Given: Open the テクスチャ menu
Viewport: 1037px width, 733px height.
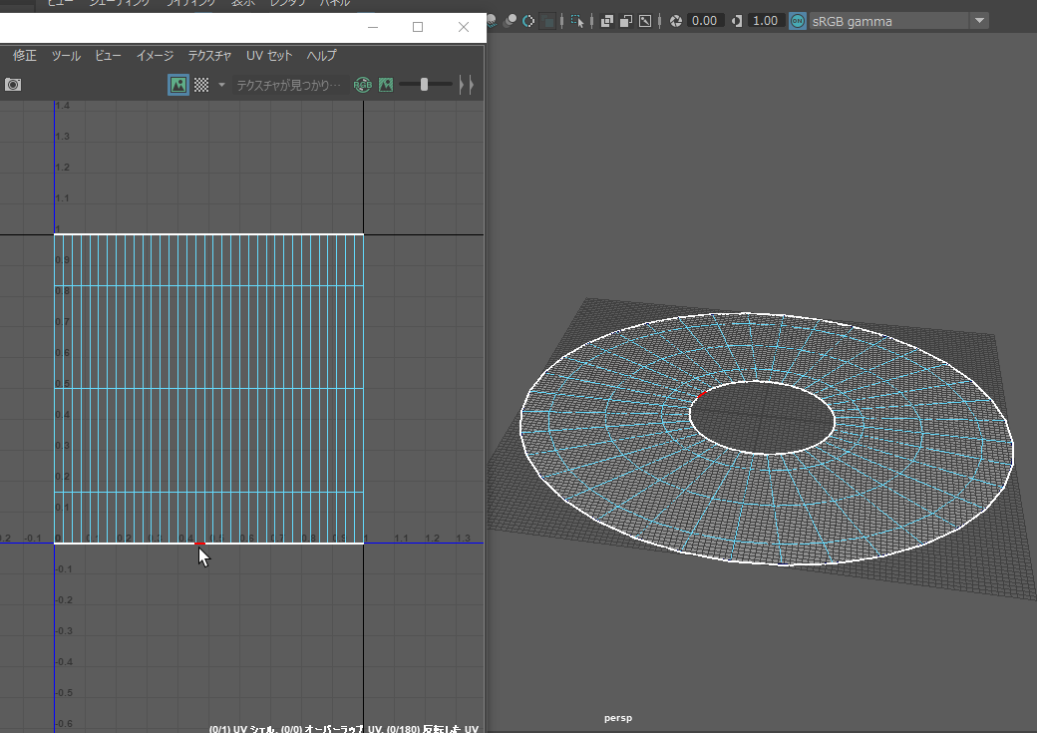Looking at the screenshot, I should 209,56.
